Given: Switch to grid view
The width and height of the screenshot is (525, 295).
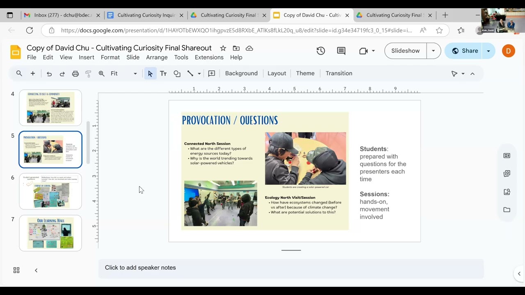Looking at the screenshot, I should [16, 270].
